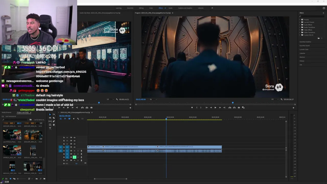This screenshot has height=184, width=327.
Task: Open the History panel
Action: 302,61
